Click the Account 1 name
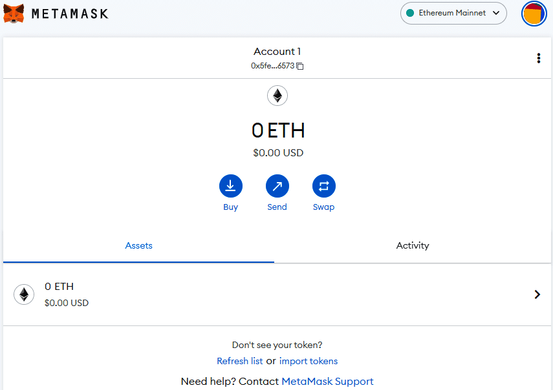This screenshot has height=390, width=553. pos(277,52)
